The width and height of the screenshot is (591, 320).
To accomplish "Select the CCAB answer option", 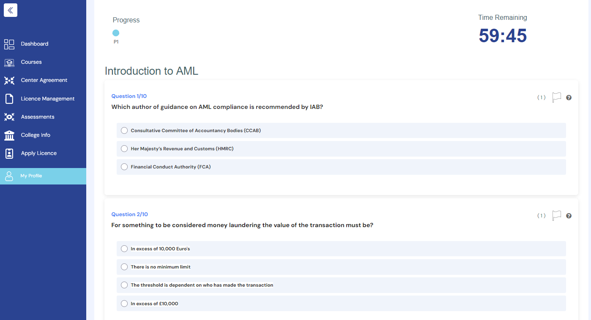I will [x=124, y=130].
